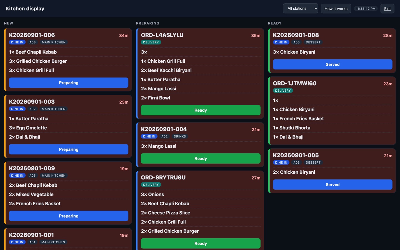This screenshot has height=250, width=400.
Task: Exit the kitchen display
Action: (x=387, y=9)
